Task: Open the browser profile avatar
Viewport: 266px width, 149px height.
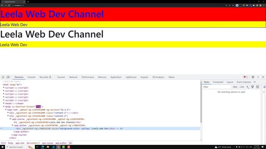Action: pyautogui.click(x=261, y=5)
